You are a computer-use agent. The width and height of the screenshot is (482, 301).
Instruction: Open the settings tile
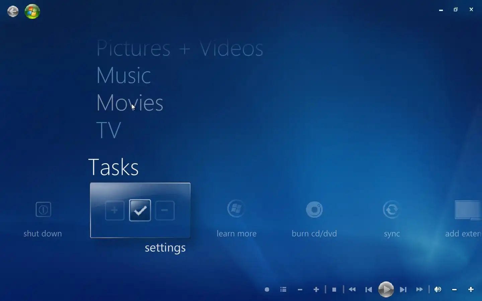click(140, 210)
